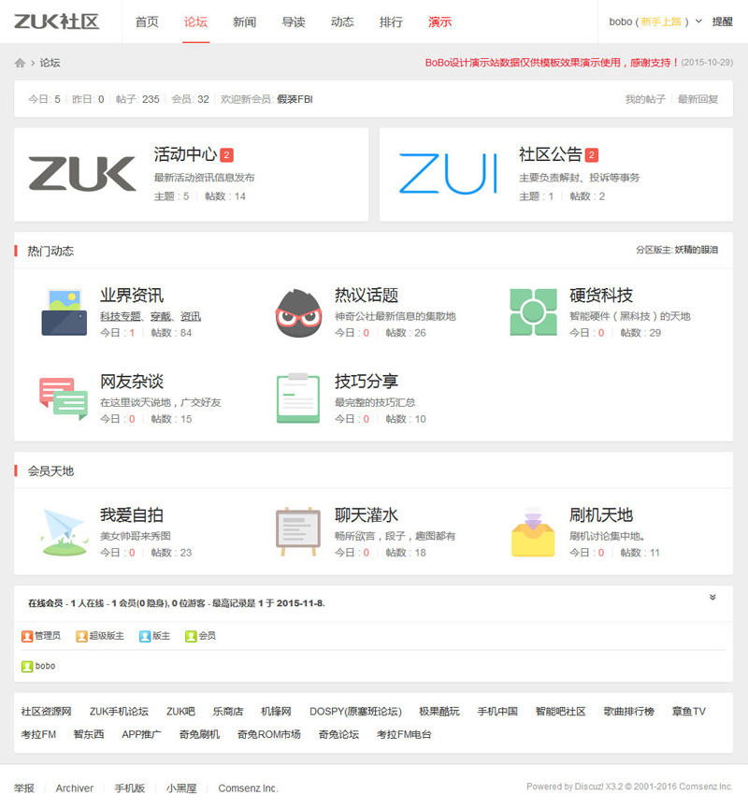The width and height of the screenshot is (748, 809).
Task: Select the 论坛 nav tab
Action: (x=195, y=22)
